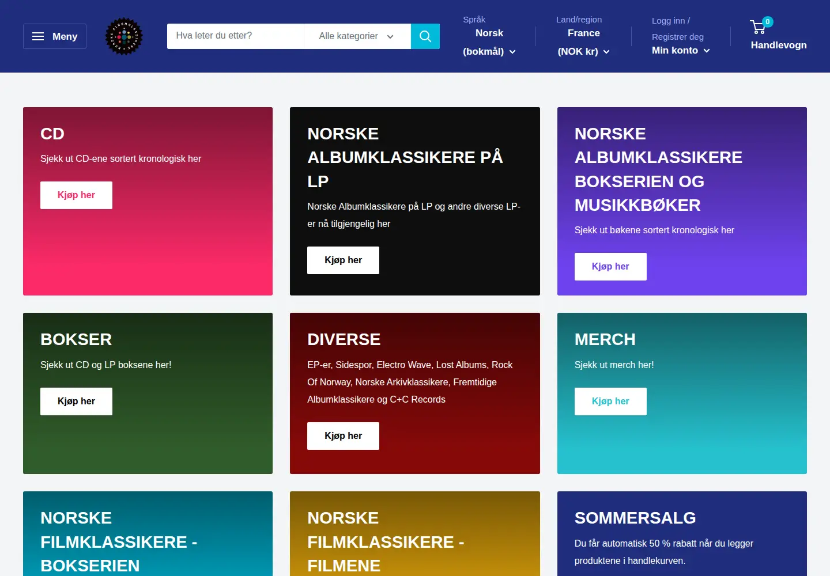Select 'NORSKE FILMKLASSIKERE - BOKSERIEN' heading
This screenshot has width=830, height=576.
(x=119, y=542)
